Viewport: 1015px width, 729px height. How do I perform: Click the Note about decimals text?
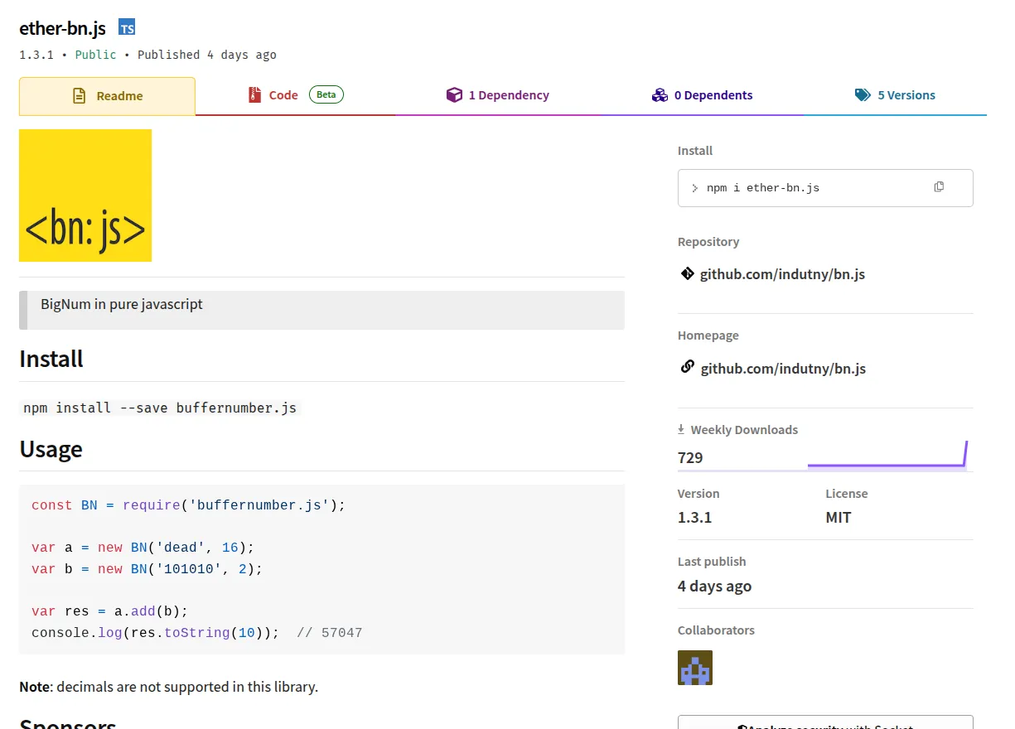pyautogui.click(x=168, y=687)
